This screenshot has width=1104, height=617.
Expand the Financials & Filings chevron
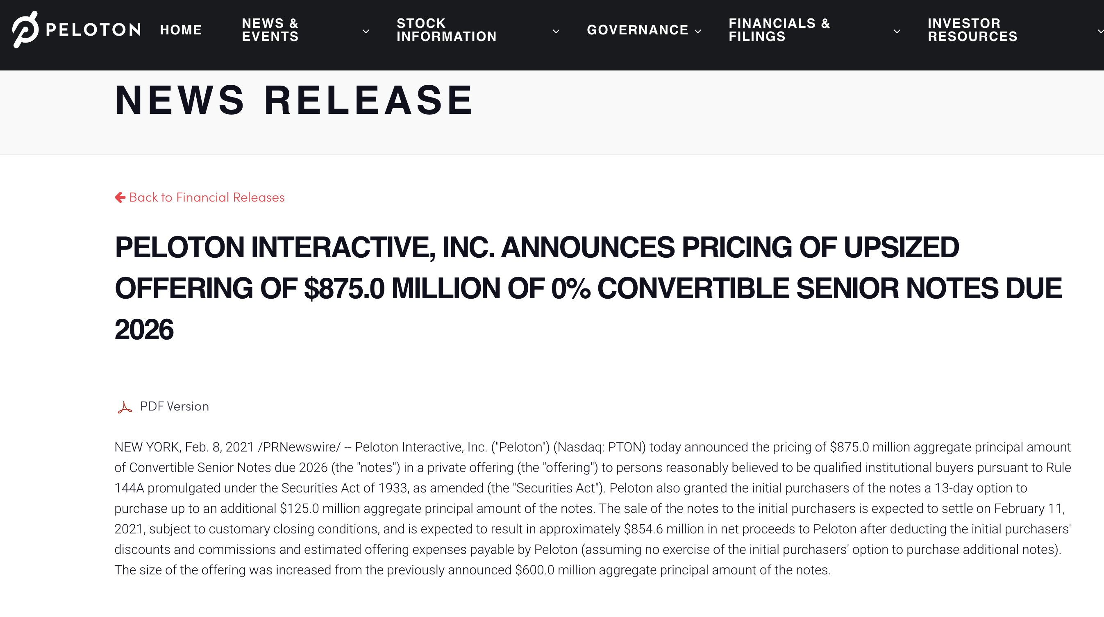(x=897, y=31)
